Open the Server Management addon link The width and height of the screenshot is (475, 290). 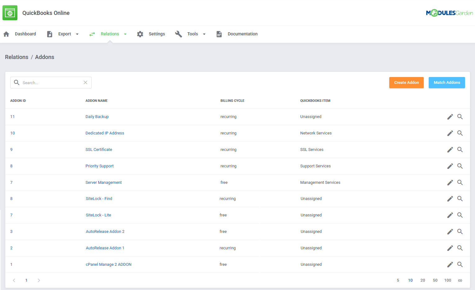pyautogui.click(x=103, y=183)
